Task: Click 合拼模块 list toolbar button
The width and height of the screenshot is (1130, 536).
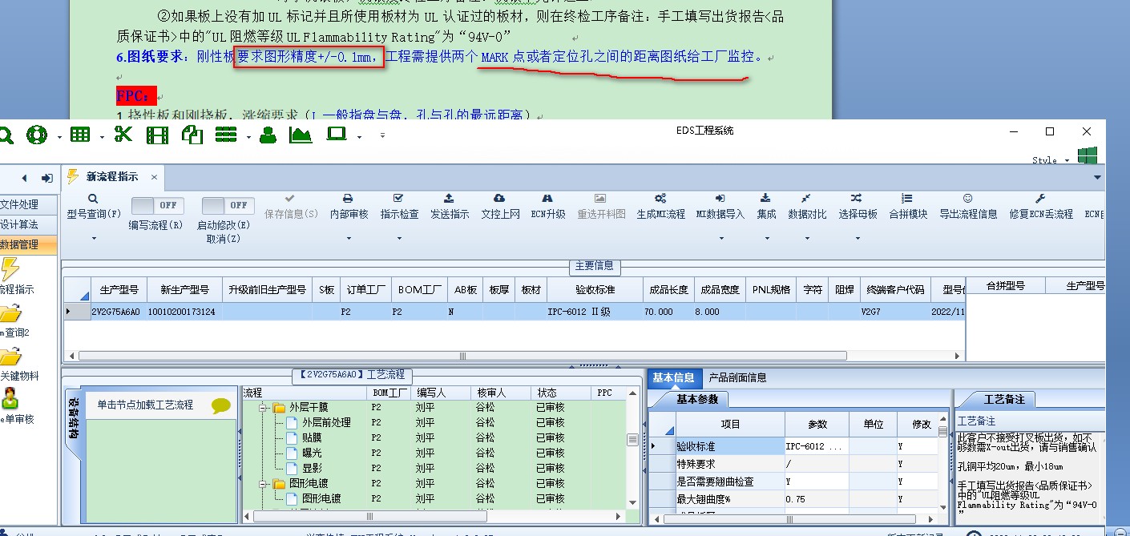Action: point(908,207)
